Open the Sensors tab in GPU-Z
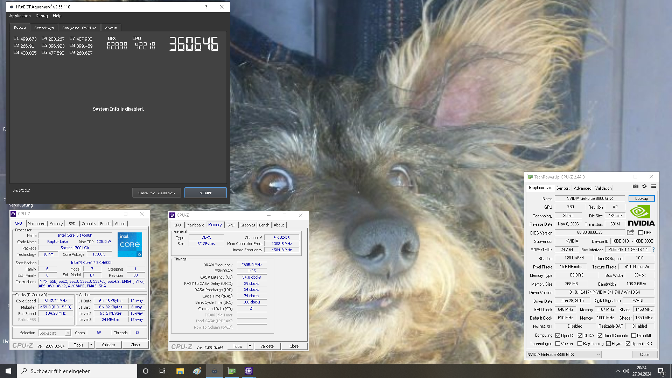Viewport: 672px width, 378px height. click(563, 188)
